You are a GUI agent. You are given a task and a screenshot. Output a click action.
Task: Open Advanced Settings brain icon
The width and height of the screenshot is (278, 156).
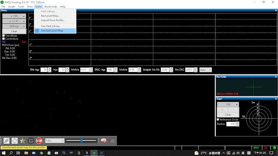point(103,141)
